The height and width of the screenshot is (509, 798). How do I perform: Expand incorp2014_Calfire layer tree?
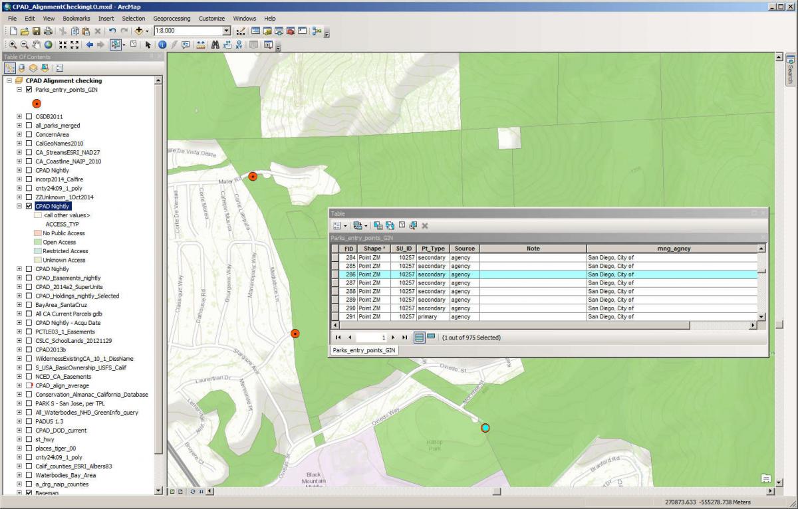19,179
